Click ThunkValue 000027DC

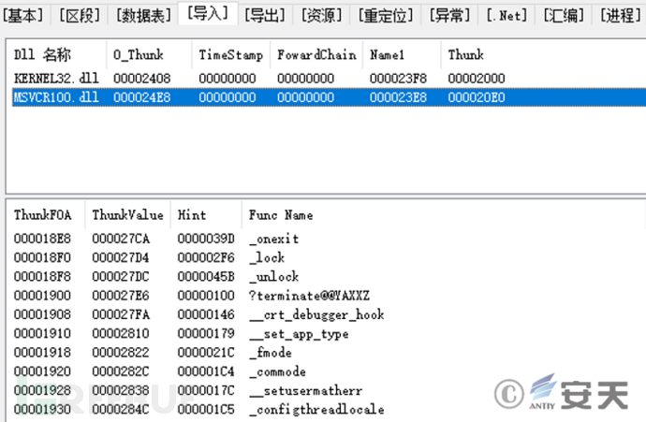tap(121, 276)
